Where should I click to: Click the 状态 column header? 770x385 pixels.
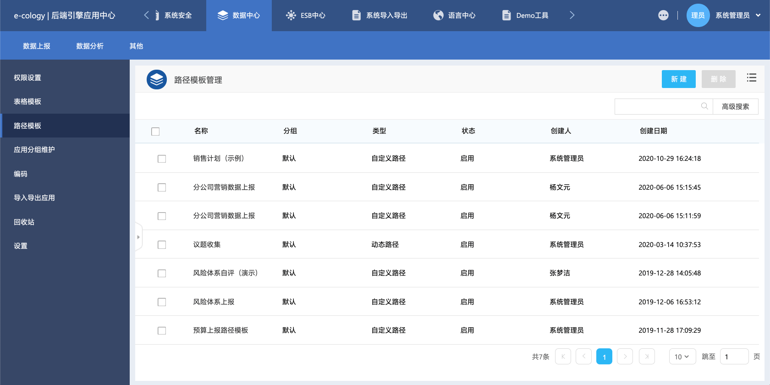(x=468, y=131)
